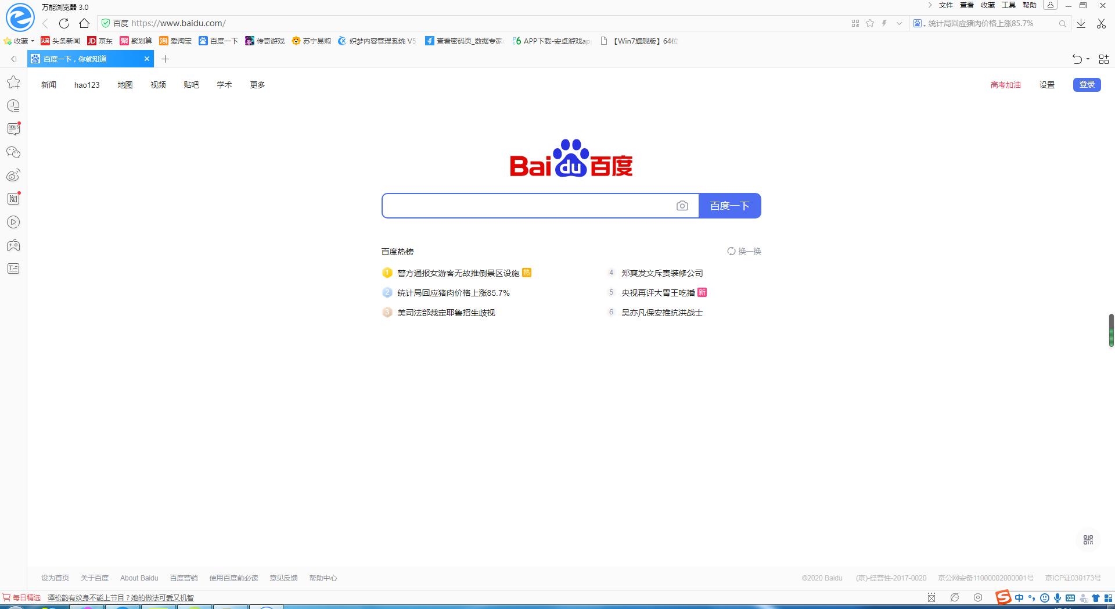The image size is (1115, 609).
Task: Open the user account icon in title bar
Action: point(1050,5)
